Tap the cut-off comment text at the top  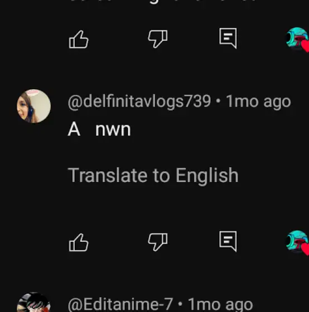tap(163, 2)
